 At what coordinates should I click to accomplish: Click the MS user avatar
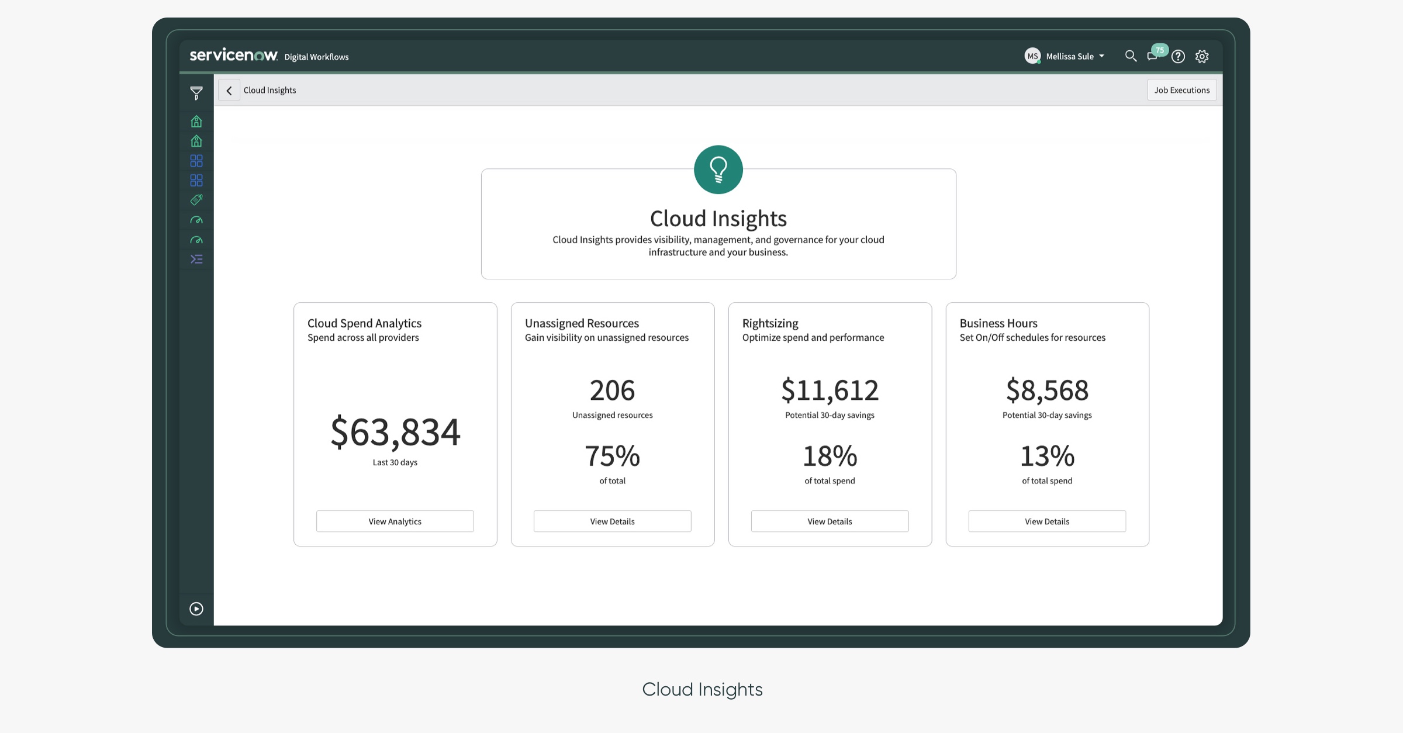(1032, 56)
